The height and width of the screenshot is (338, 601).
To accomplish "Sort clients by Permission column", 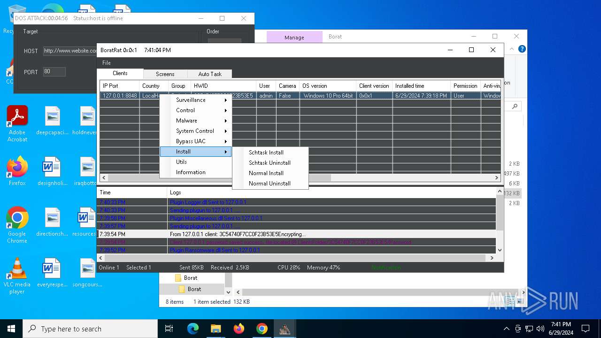I will point(465,86).
